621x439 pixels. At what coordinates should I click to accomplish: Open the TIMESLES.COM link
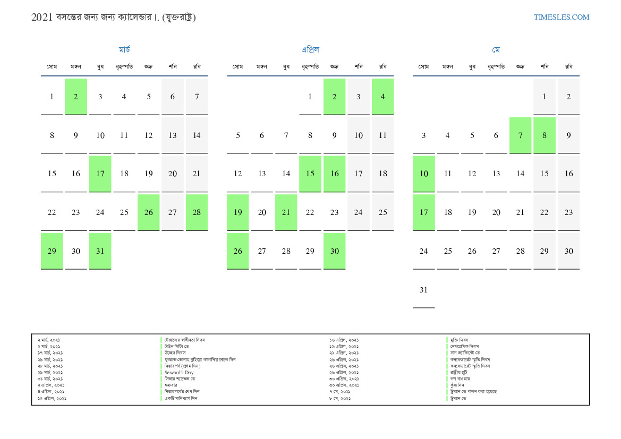(x=562, y=17)
